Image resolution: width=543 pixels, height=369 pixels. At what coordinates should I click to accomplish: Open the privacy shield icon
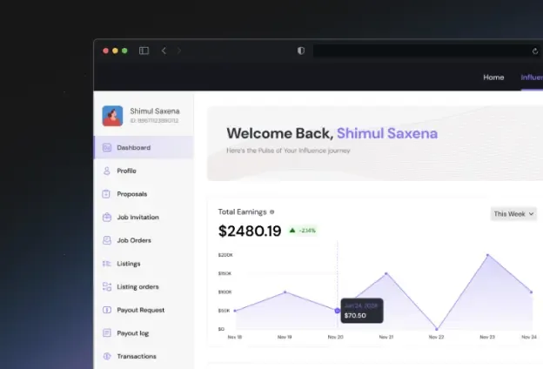click(x=301, y=50)
